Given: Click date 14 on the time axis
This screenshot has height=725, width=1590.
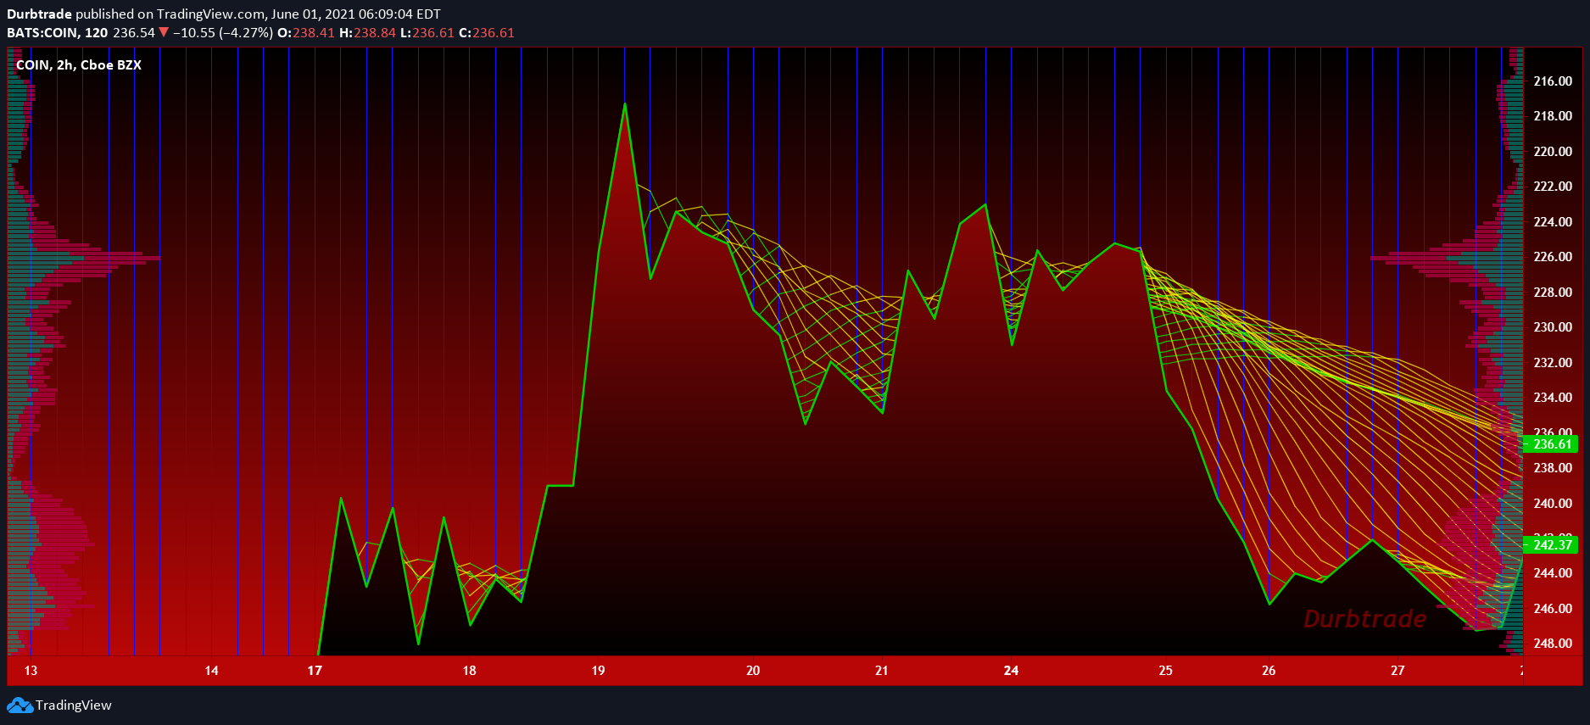Looking at the screenshot, I should [212, 671].
